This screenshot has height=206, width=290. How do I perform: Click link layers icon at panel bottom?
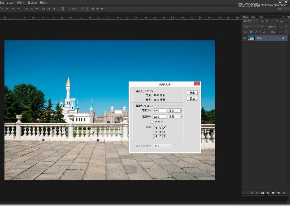coord(252,193)
